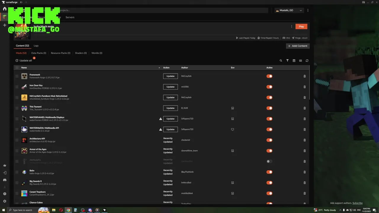Open the help question mark icon
379x213 pixels.
(x=4, y=194)
